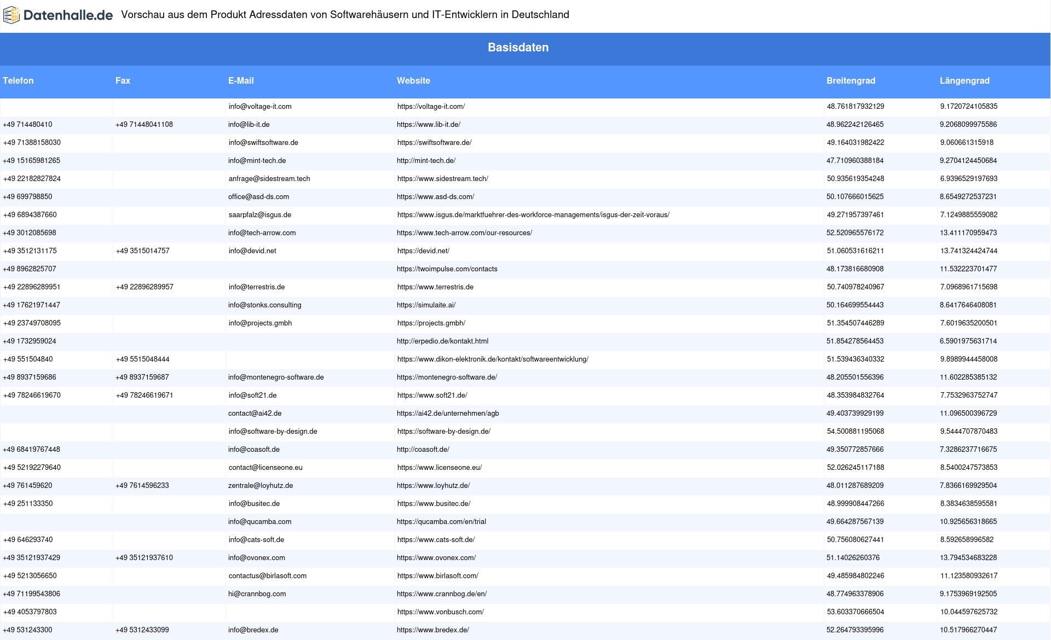Select email hi@crannbog.com
This screenshot has height=640, width=1051.
[257, 594]
